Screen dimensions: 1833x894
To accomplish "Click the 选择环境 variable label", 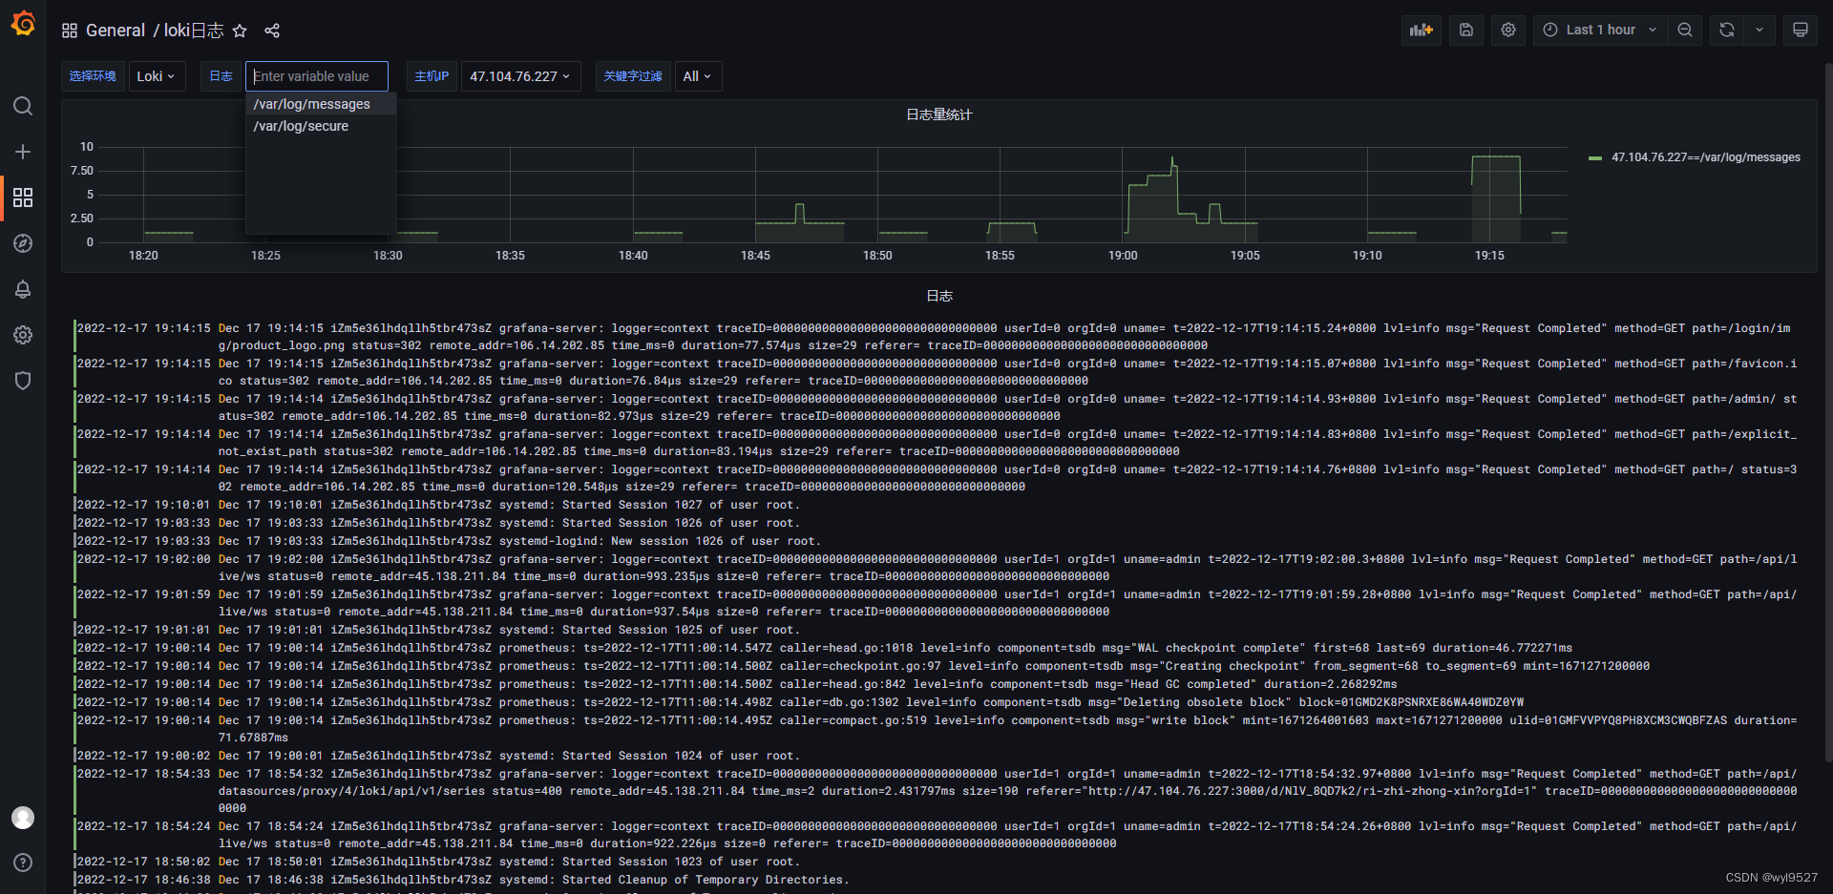I will (x=93, y=76).
